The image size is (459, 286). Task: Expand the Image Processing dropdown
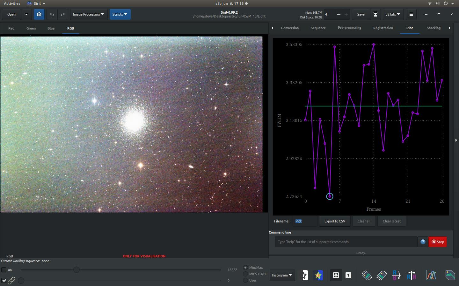click(x=88, y=14)
